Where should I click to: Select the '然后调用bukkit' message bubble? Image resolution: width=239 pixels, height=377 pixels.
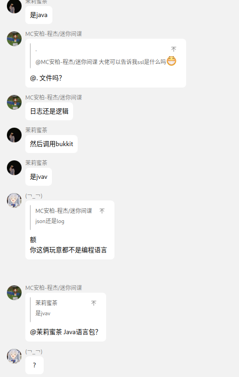coord(51,144)
